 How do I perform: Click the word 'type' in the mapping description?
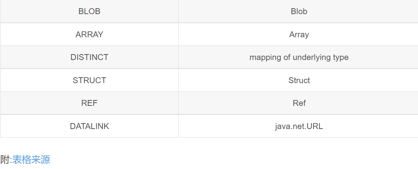pos(341,57)
